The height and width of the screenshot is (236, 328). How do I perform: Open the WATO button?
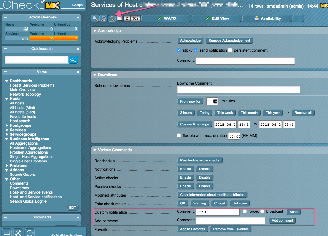coord(166,18)
